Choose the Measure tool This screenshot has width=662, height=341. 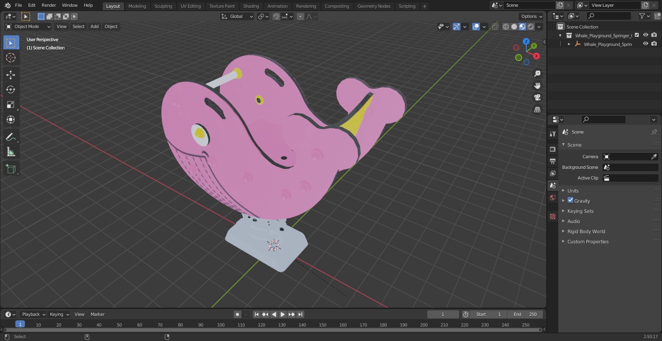coord(11,152)
